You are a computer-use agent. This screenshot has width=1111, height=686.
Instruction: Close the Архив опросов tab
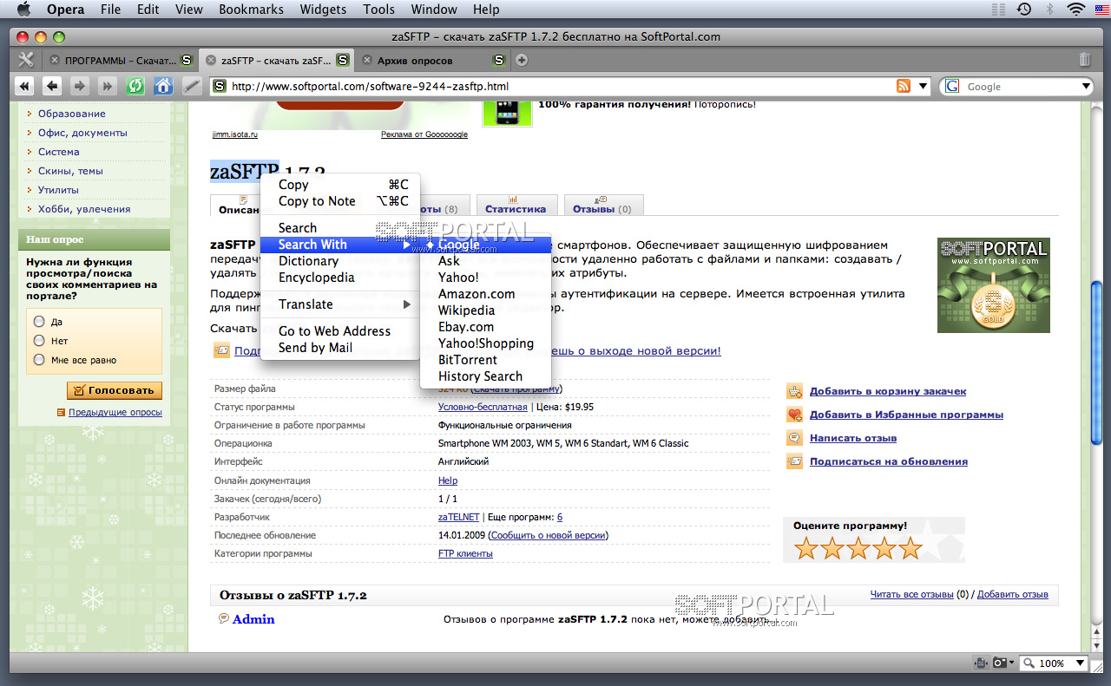click(x=367, y=61)
